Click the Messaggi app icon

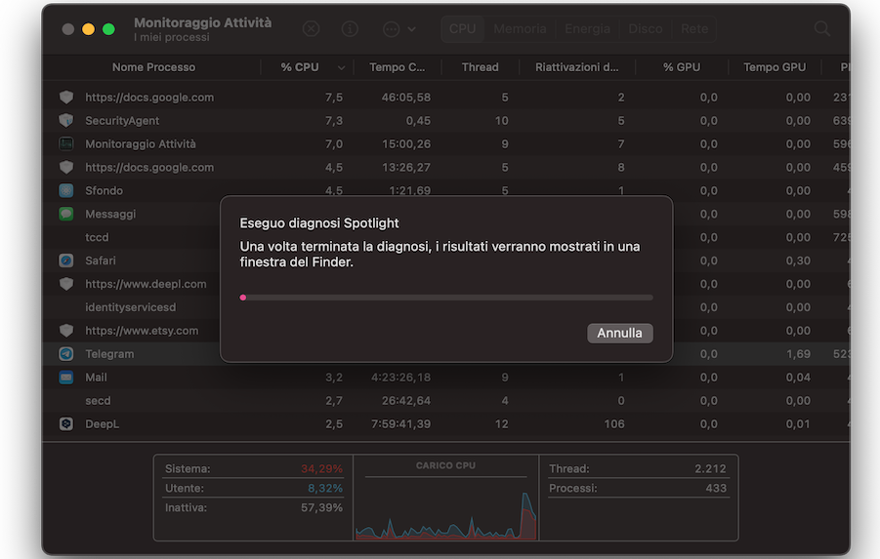pos(66,215)
